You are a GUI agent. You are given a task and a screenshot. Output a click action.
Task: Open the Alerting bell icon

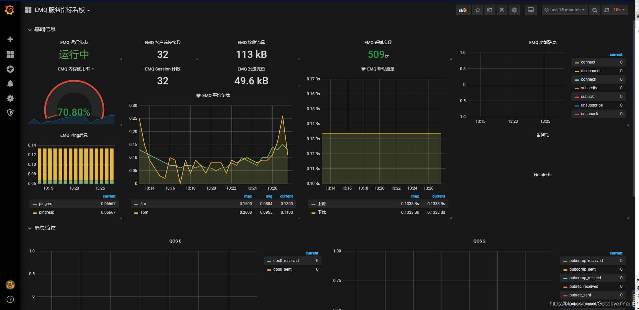pyautogui.click(x=10, y=84)
